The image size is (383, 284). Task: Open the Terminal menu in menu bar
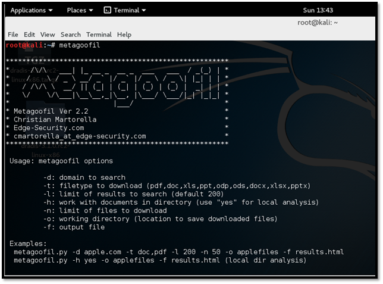point(99,35)
